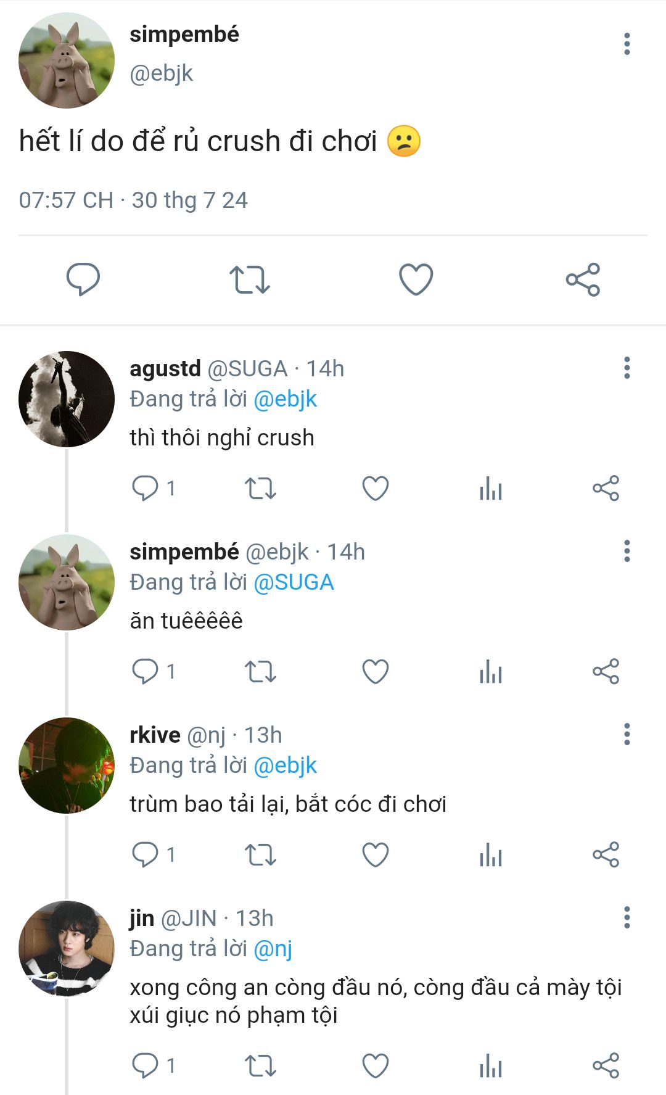The width and height of the screenshot is (666, 1095).
Task: Share the main tweet
Action: [x=583, y=279]
